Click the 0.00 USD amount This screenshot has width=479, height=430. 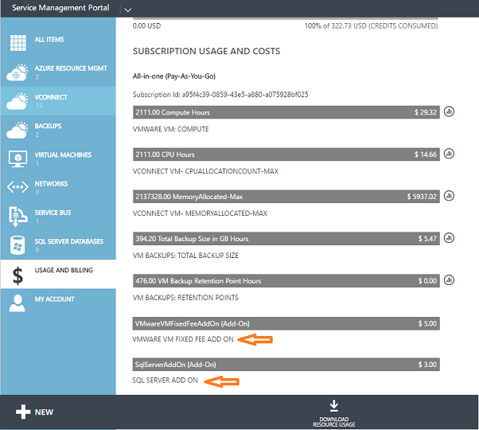pos(146,26)
